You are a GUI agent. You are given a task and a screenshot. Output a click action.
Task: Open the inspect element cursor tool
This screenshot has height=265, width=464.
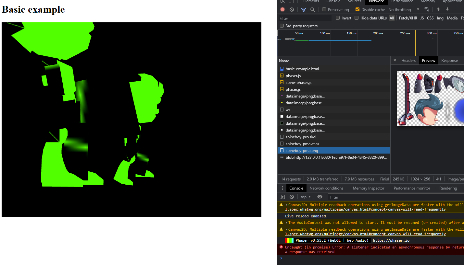click(282, 2)
